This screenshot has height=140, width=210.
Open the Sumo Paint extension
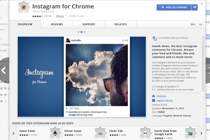coord(40,133)
